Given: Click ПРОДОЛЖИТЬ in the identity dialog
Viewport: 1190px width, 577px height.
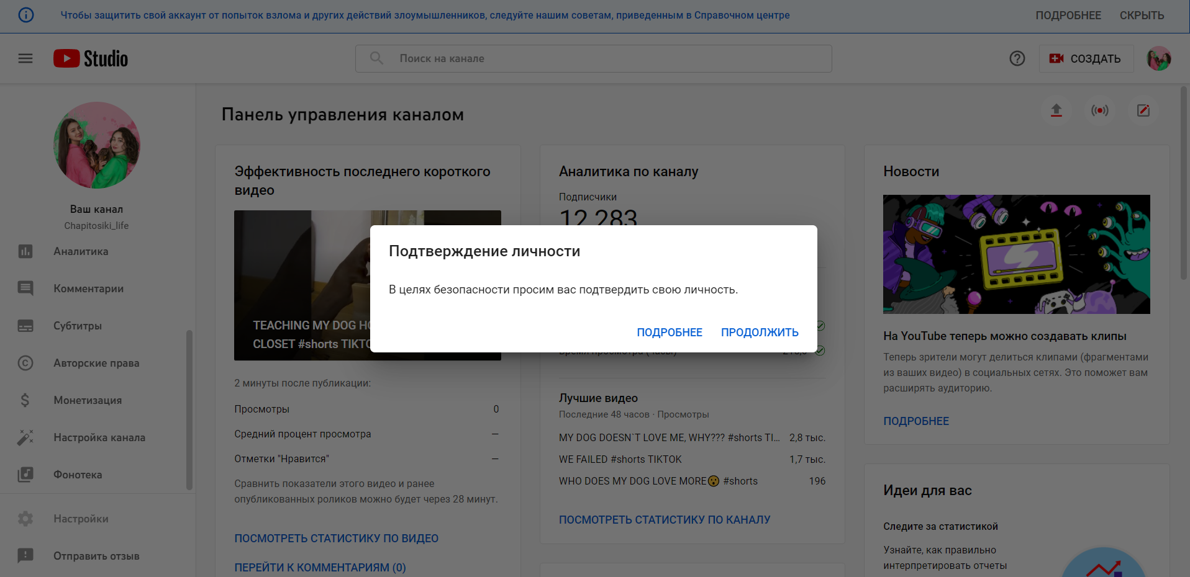Looking at the screenshot, I should (x=760, y=333).
